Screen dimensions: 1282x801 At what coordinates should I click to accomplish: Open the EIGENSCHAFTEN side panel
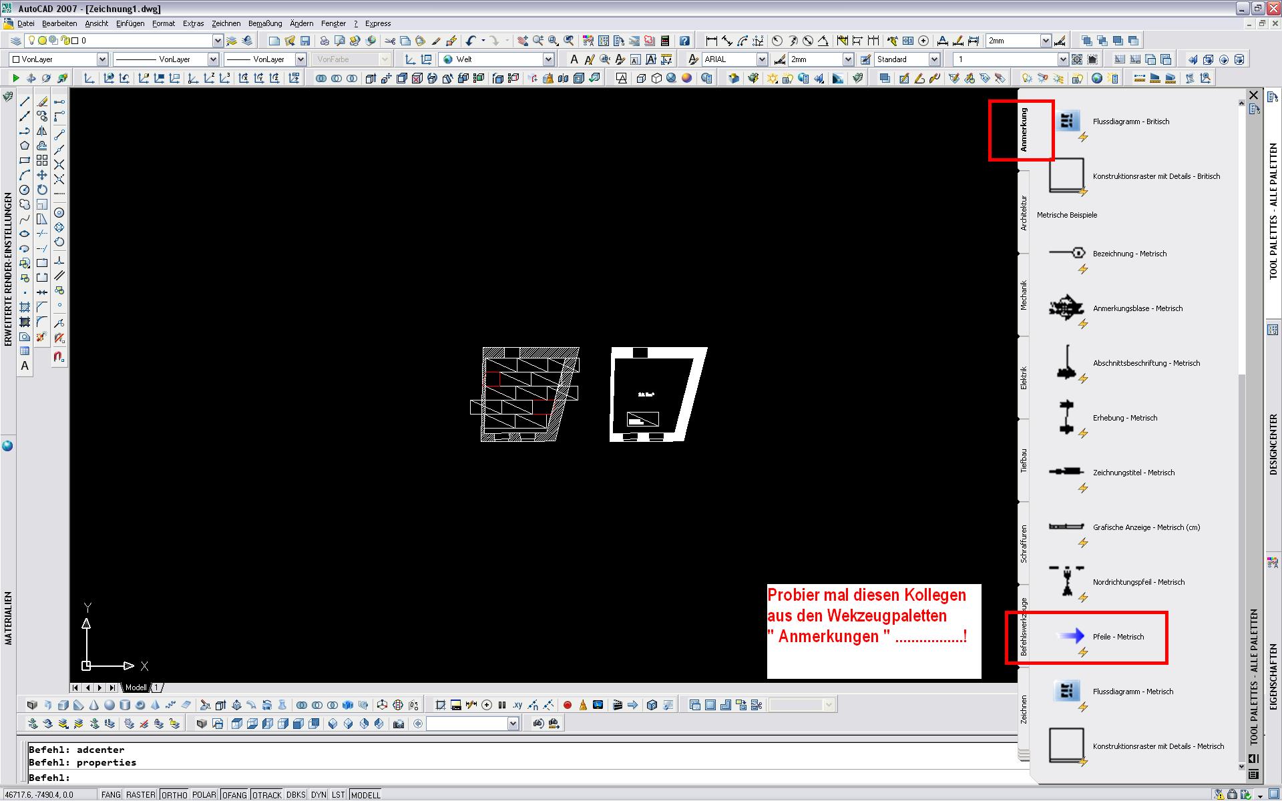pyautogui.click(x=1273, y=676)
